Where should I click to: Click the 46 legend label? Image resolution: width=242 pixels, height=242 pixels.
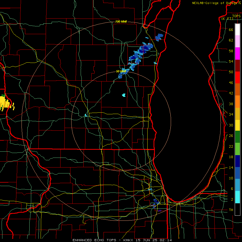tap(231, 83)
